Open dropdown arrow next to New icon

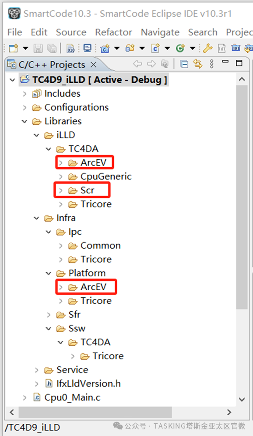[25, 49]
